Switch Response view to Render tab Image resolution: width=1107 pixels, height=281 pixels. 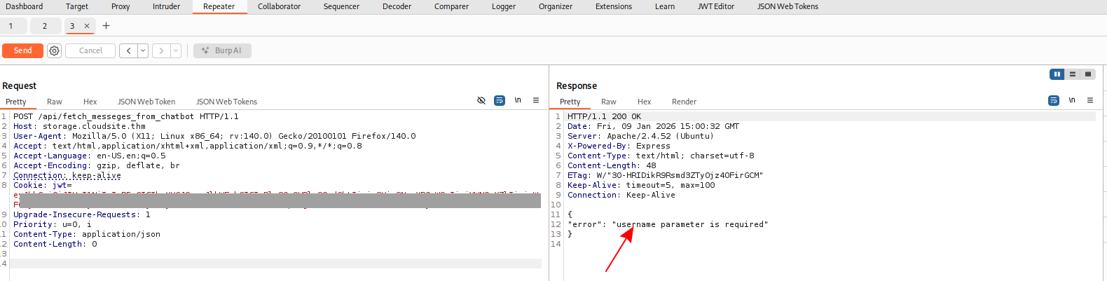(x=684, y=102)
